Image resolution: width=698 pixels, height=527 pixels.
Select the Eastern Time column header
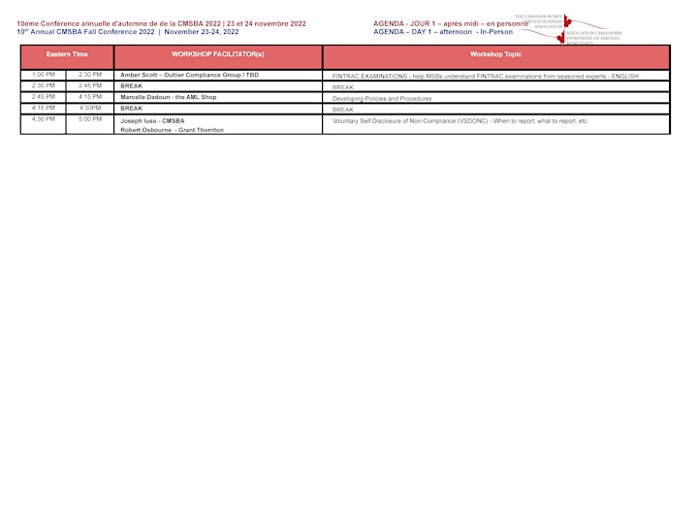[x=67, y=57]
